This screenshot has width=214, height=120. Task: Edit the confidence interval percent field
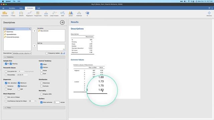tap(31, 101)
